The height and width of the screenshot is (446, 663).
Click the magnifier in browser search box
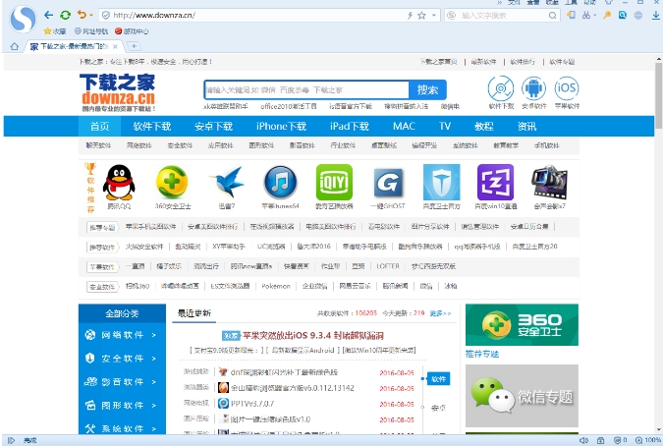pyautogui.click(x=552, y=16)
